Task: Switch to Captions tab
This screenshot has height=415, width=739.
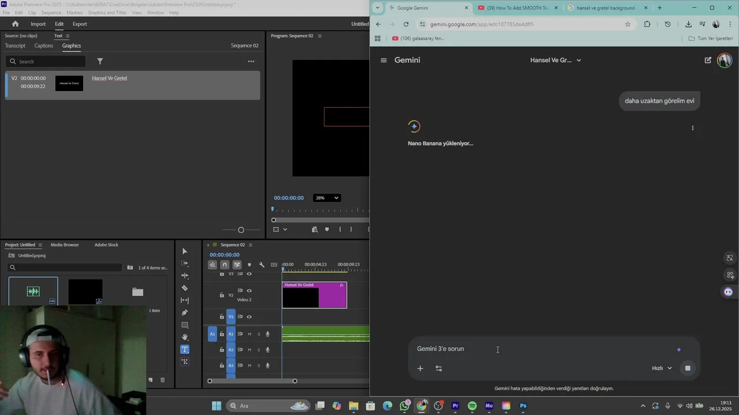Action: point(44,46)
